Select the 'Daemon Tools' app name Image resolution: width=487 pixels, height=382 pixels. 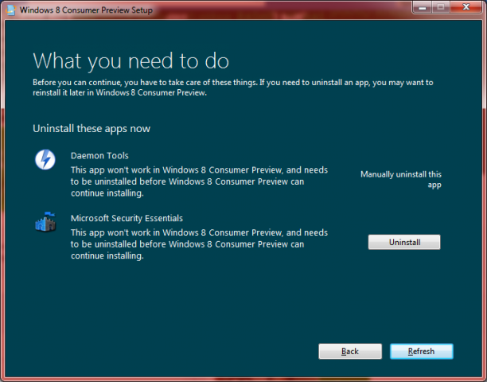[x=99, y=156]
